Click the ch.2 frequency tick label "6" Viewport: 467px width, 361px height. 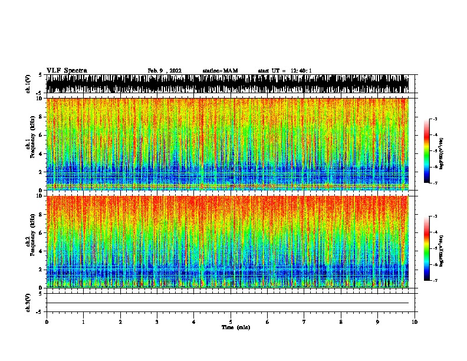(41, 232)
